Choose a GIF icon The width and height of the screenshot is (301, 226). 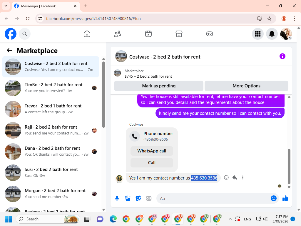click(x=149, y=198)
